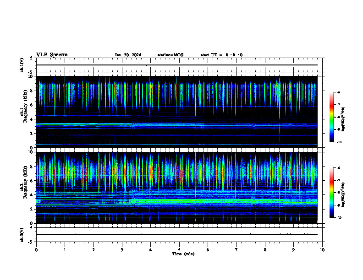This screenshot has height=280, width=363.
Task: Click the "6" kHz tick on ch.2 axis
Action: click(x=32, y=181)
